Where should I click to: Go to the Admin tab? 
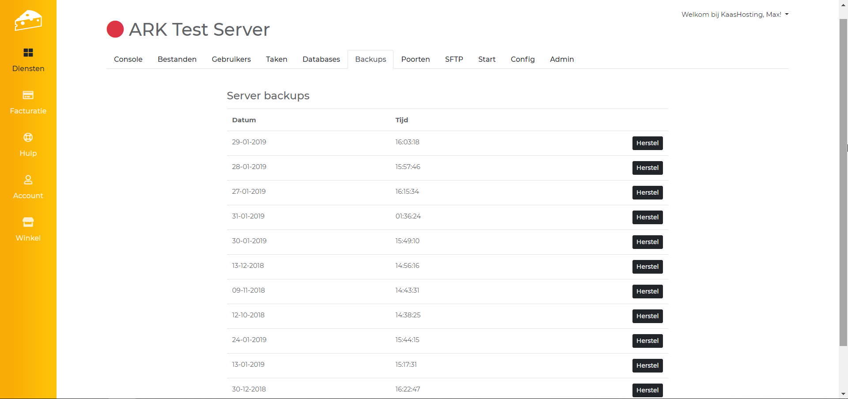561,60
